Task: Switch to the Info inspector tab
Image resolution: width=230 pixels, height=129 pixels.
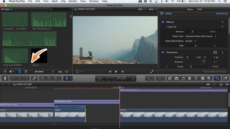Action: (200, 9)
